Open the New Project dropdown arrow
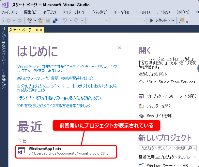Image resolution: width=199 pixels, height=167 pixels. click(35, 21)
